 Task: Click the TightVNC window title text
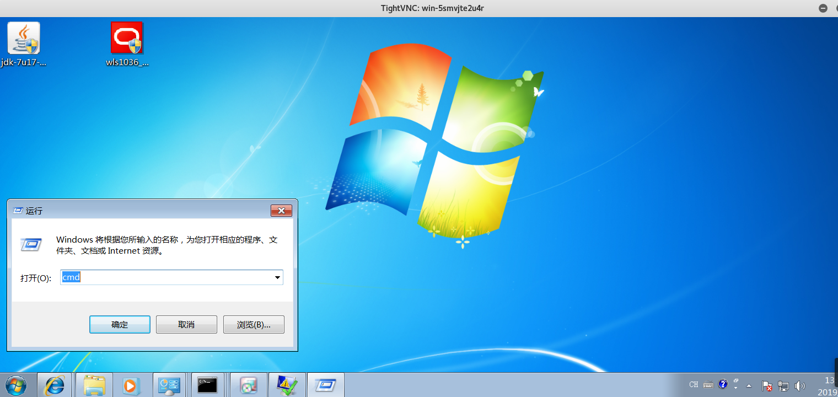(x=432, y=8)
